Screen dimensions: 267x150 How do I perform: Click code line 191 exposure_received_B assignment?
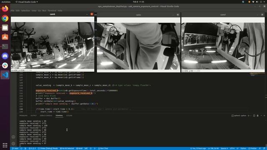pos(77,91)
